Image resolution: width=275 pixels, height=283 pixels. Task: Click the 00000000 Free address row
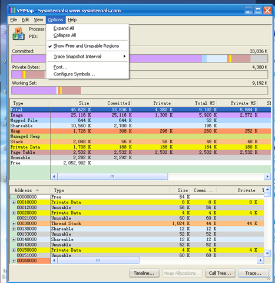137,197
